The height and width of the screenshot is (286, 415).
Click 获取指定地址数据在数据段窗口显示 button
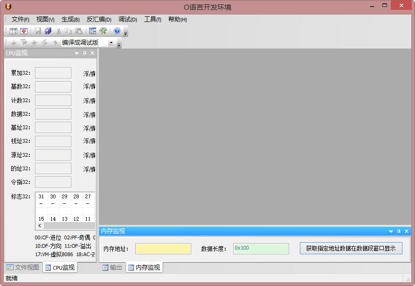(x=351, y=248)
